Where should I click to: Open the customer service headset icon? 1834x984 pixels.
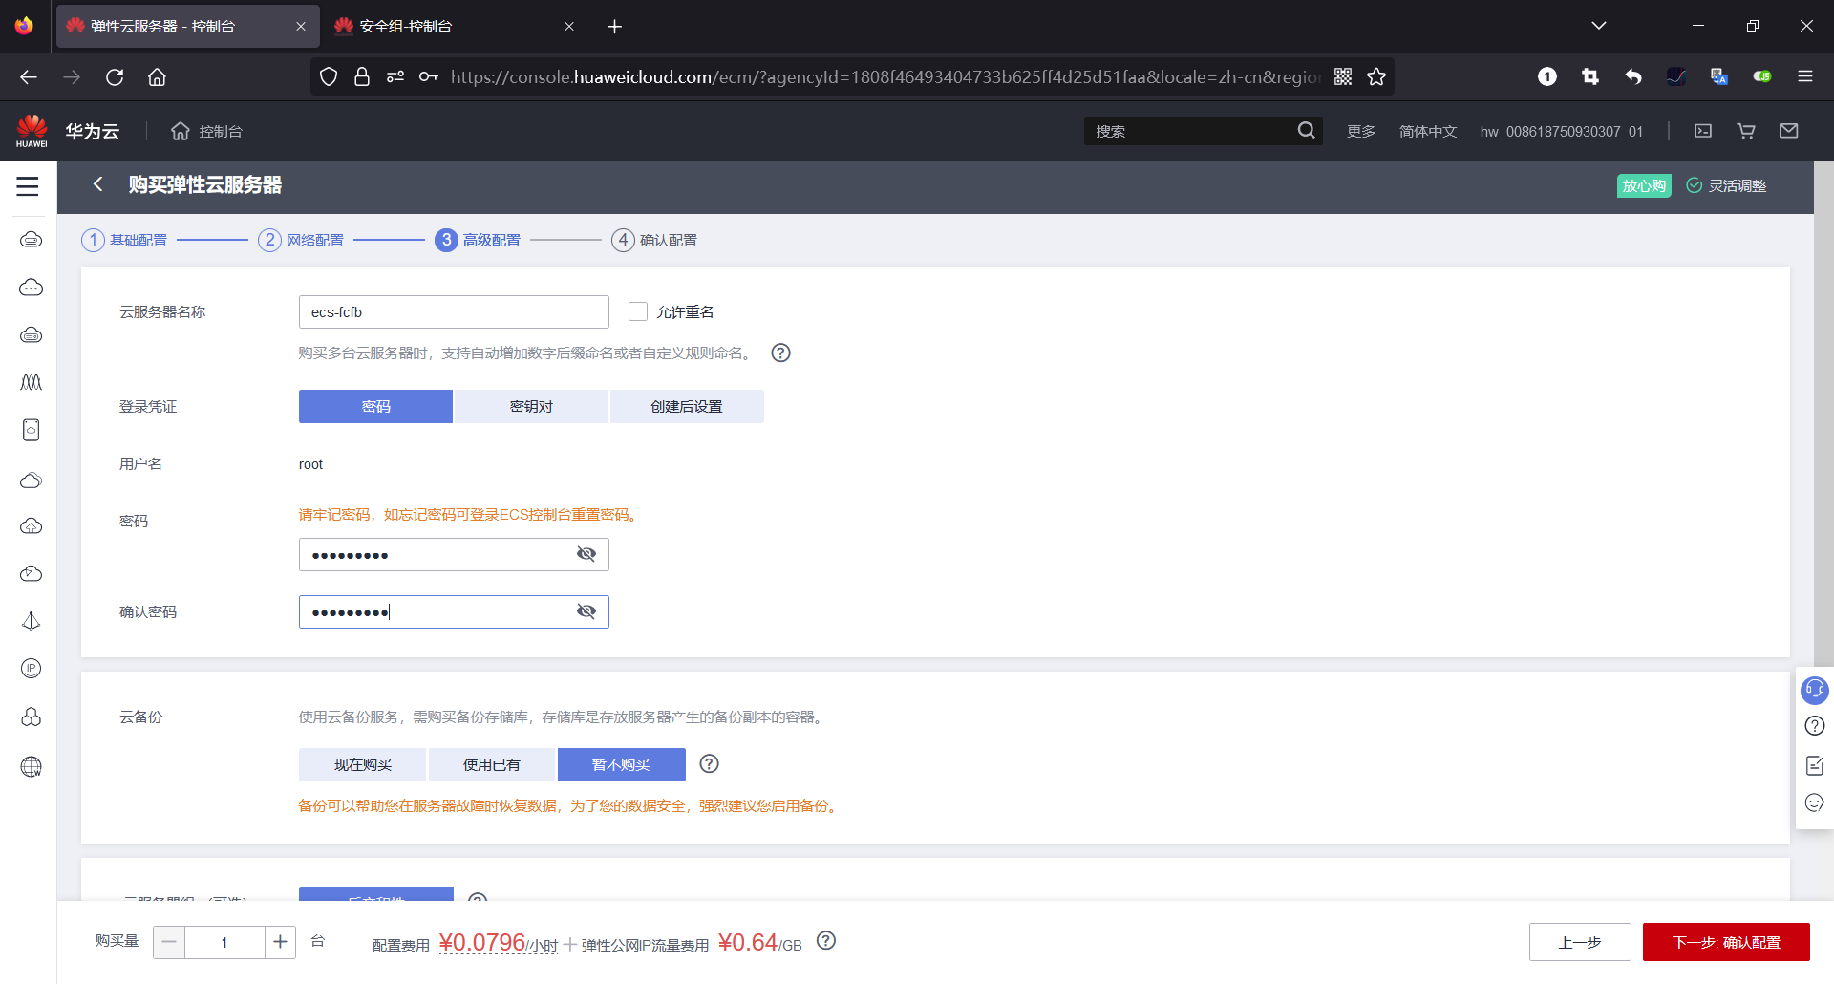(x=1814, y=690)
